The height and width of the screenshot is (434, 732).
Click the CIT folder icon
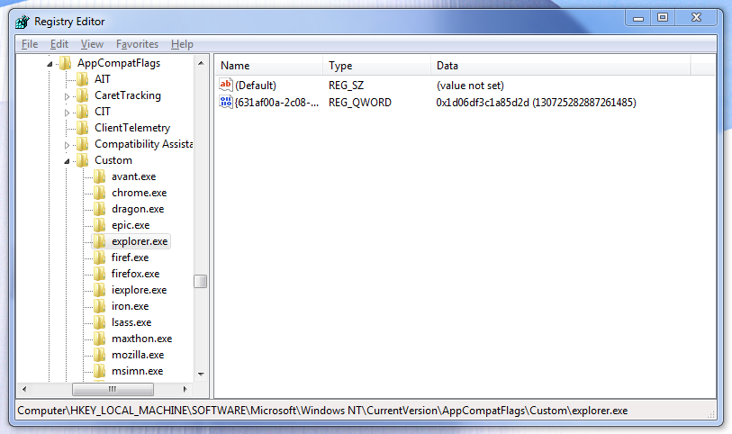[x=83, y=112]
